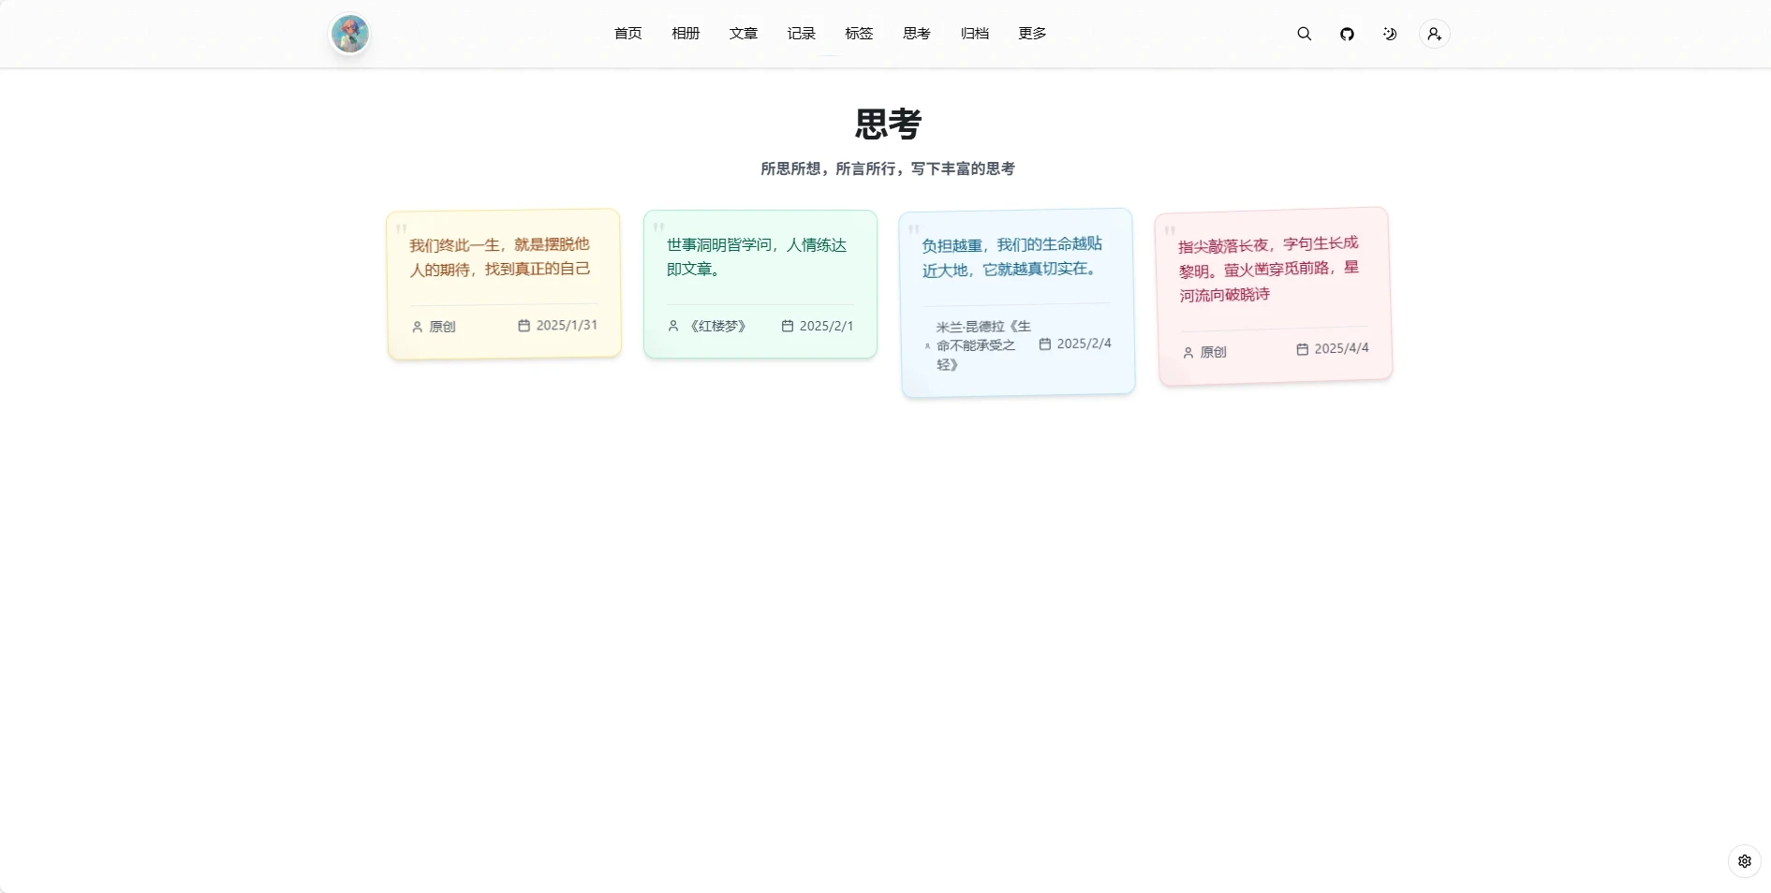
Task: Click the calendar icon beside 2025/1/31
Action: click(x=524, y=326)
